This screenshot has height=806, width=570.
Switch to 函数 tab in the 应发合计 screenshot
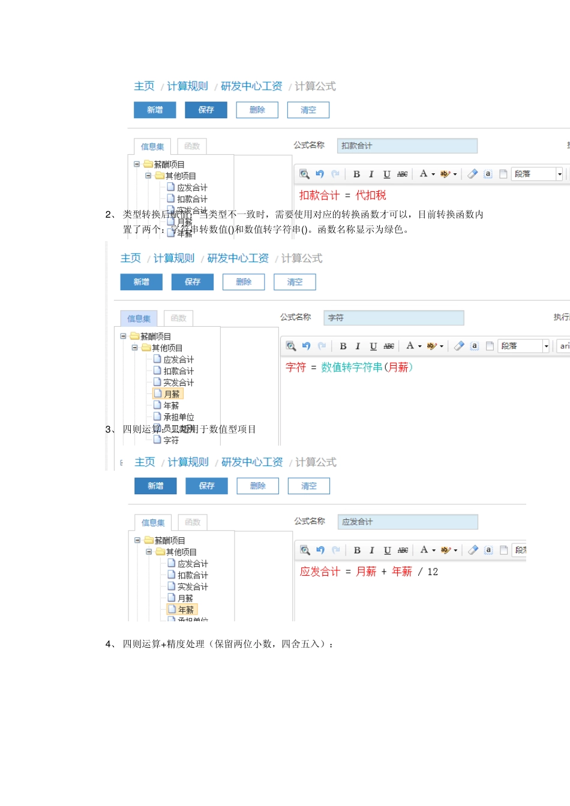point(193,522)
